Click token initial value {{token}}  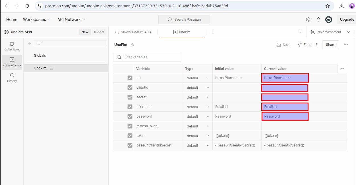click(222, 136)
